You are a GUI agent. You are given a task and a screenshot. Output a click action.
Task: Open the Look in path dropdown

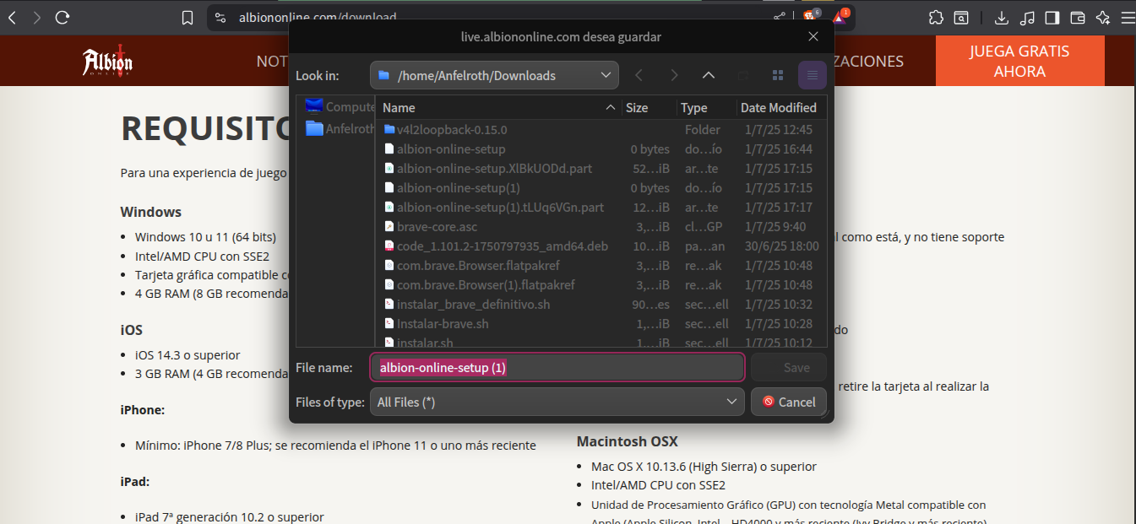pos(494,75)
